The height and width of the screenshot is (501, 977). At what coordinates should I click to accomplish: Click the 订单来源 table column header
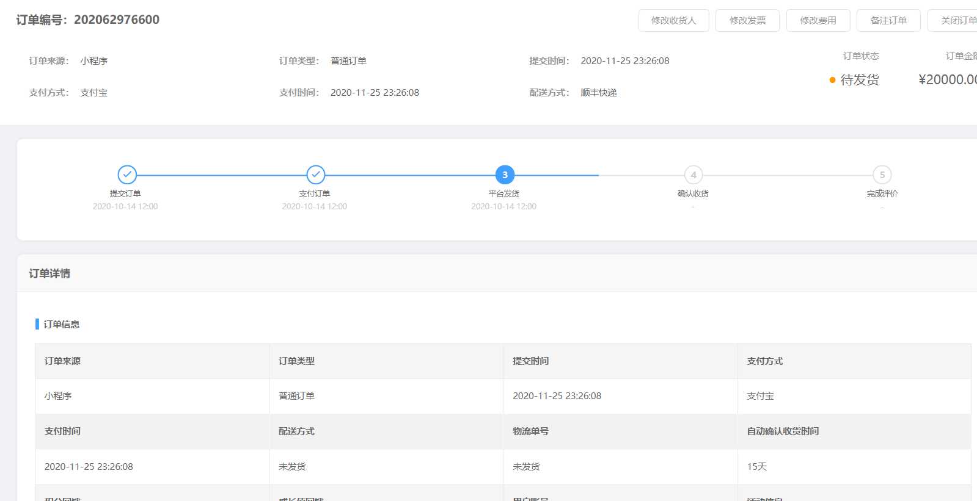coord(62,361)
